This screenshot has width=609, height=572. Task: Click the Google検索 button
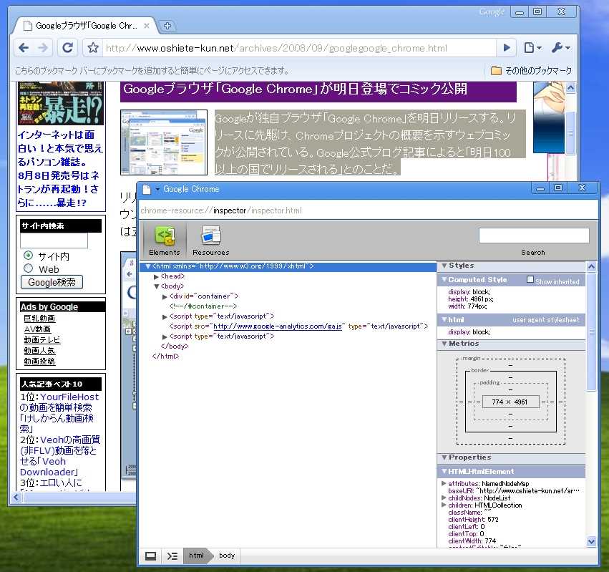point(52,282)
